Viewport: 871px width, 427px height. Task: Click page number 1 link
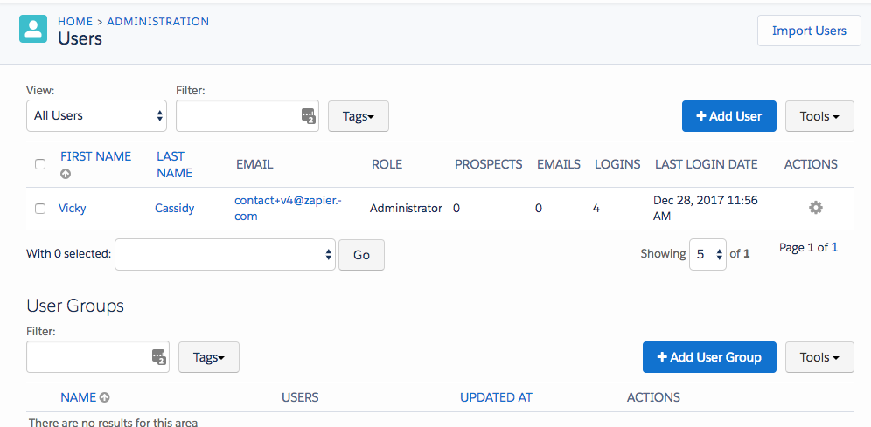(x=834, y=247)
